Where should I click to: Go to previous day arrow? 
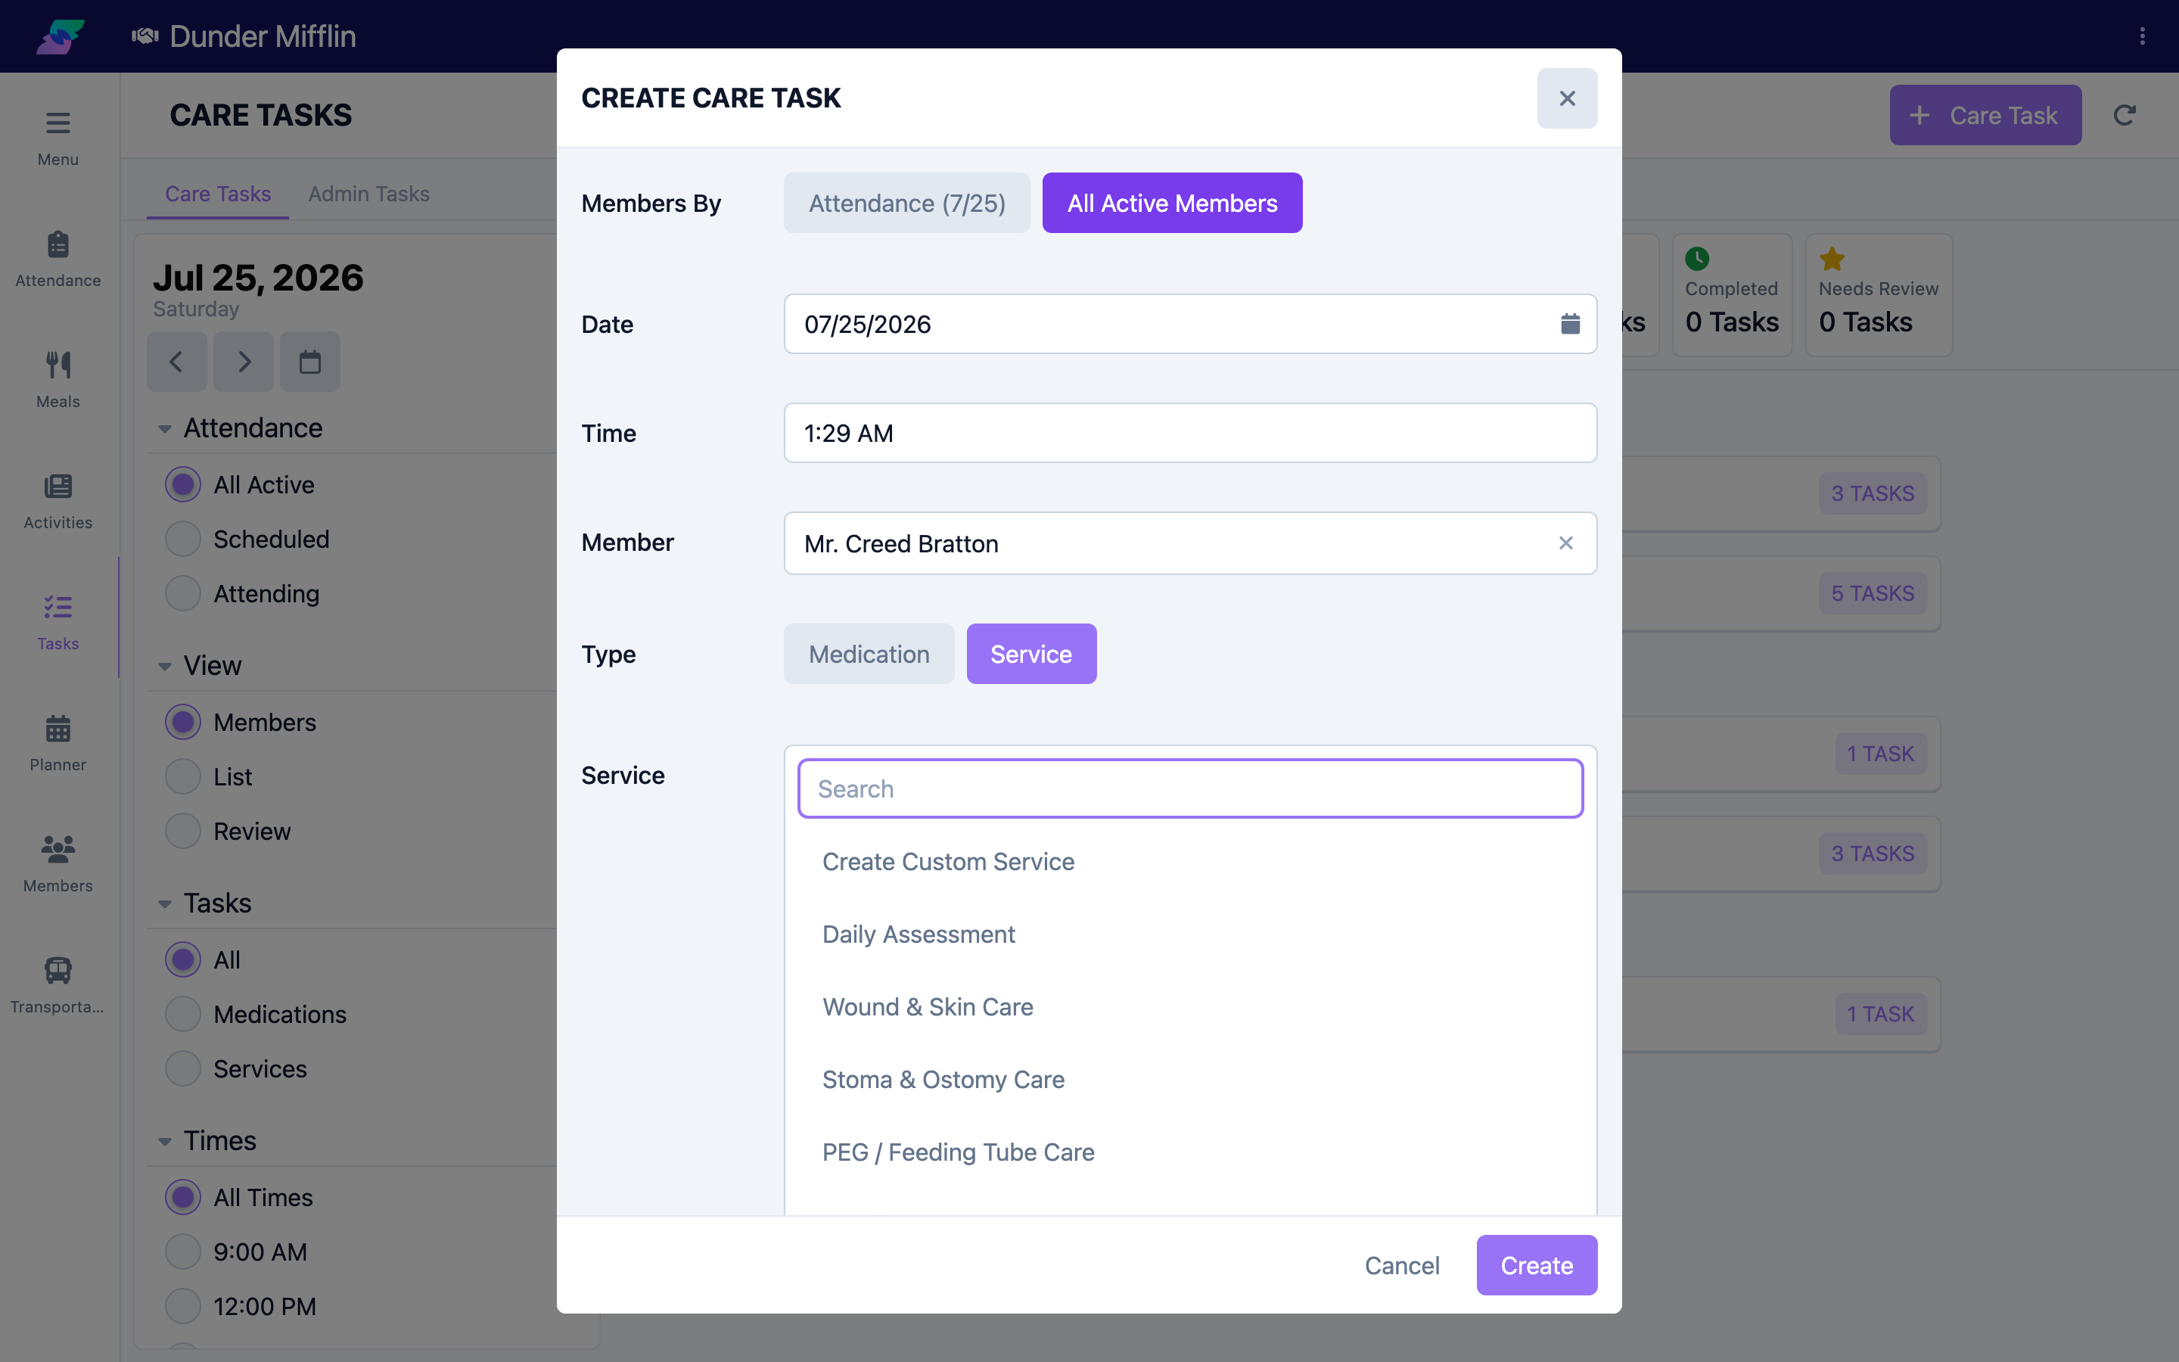pyautogui.click(x=176, y=362)
